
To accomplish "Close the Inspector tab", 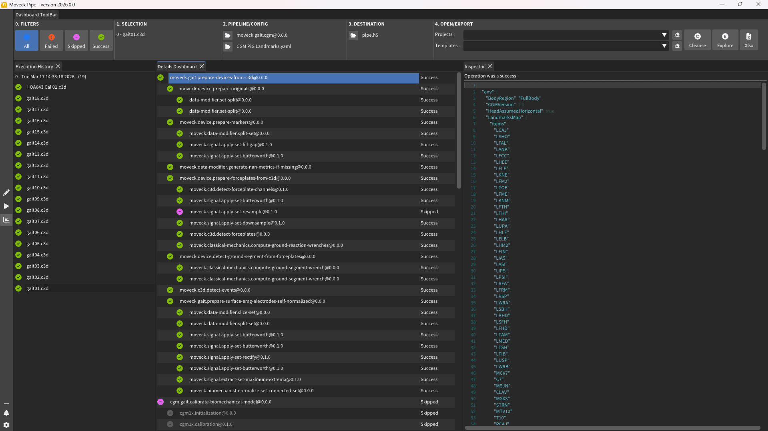I will [490, 66].
